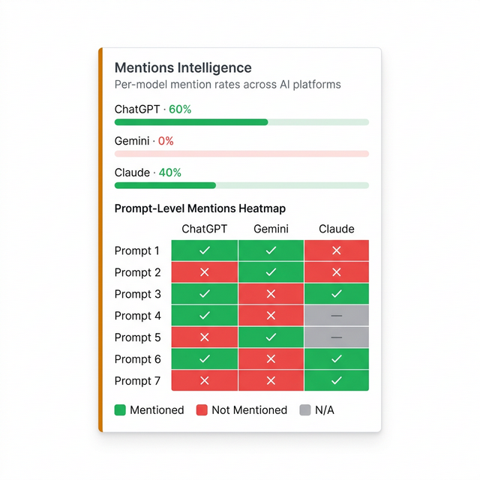Click Prompt 2 Gemini checkmark cell
Viewport: 480px width, 480px height.
(x=271, y=272)
